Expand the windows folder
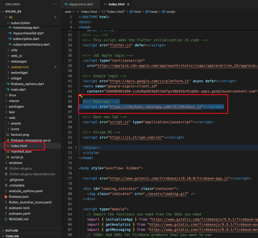Image resolution: width=258 pixels, height=238 pixels. (x=6, y=163)
